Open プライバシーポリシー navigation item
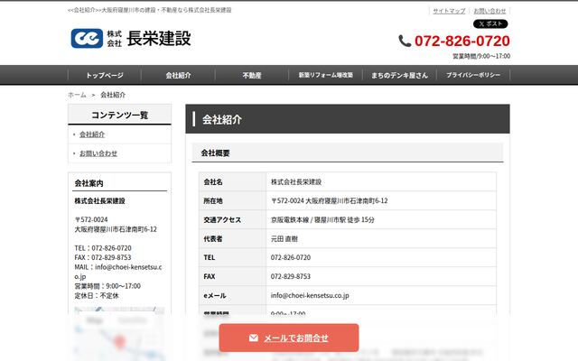 (x=473, y=75)
